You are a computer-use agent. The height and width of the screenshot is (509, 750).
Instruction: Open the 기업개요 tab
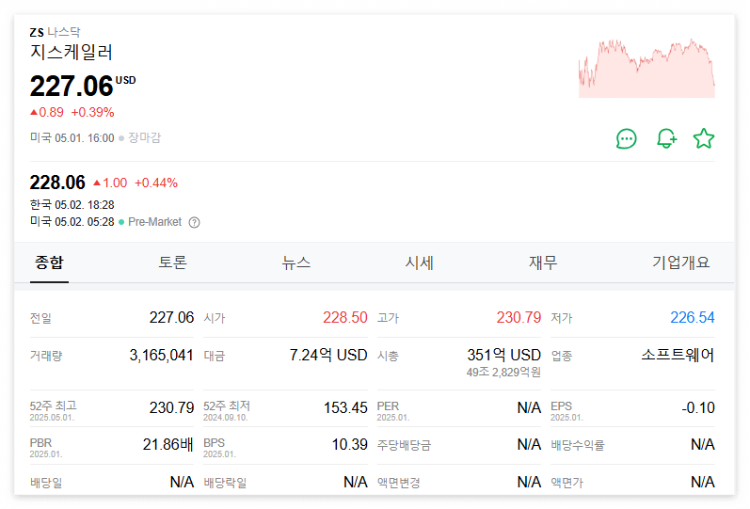coord(681,262)
